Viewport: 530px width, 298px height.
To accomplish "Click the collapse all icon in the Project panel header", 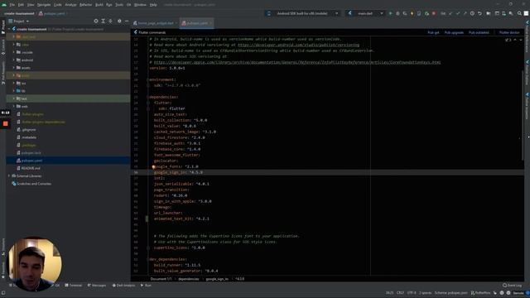I will [110, 21].
